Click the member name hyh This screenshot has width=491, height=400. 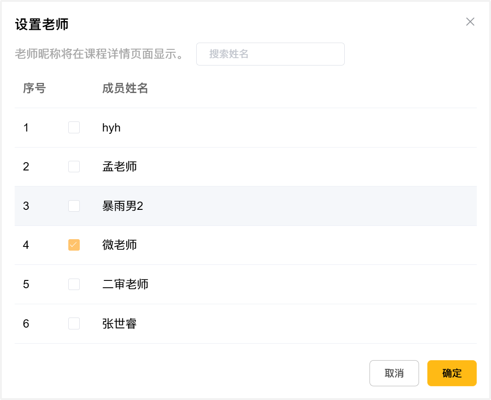tap(111, 127)
